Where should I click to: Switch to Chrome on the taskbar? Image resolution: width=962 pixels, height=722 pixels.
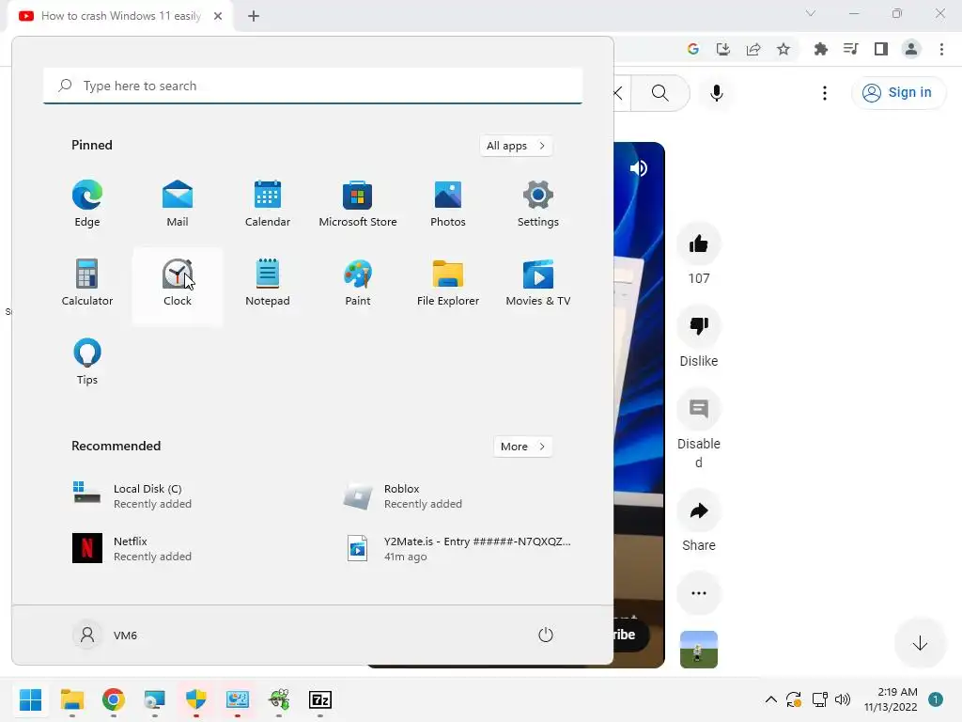pos(114,699)
